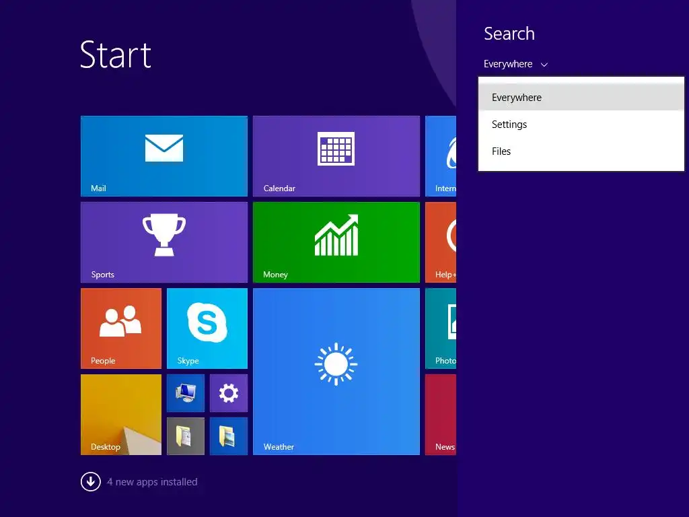Open the Photos tile
This screenshot has width=689, height=517.
[441, 329]
